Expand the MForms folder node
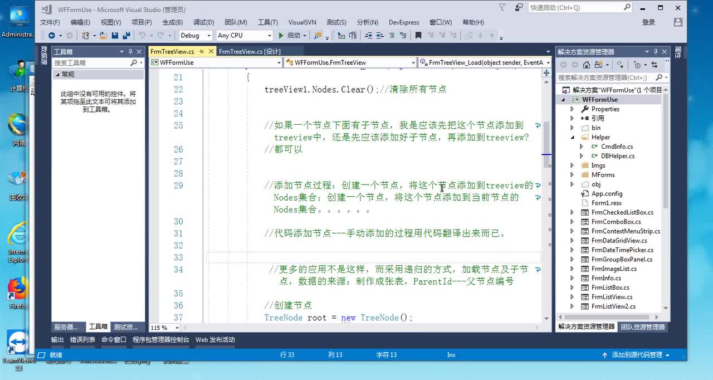Viewport: 713px width, 380px height. pyautogui.click(x=572, y=175)
